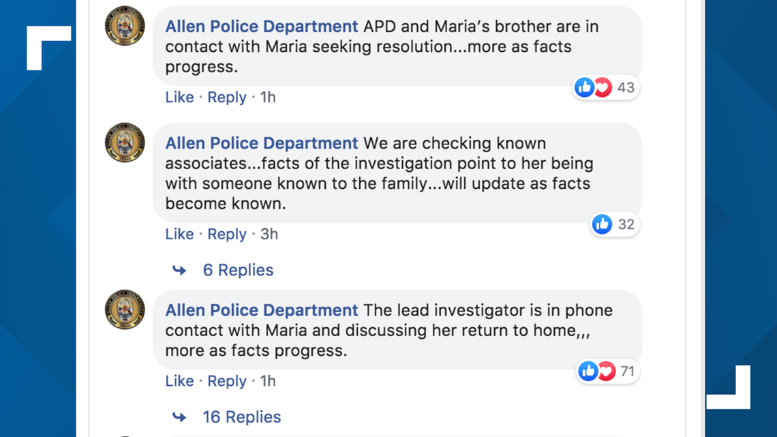Click the reply arrow icon next to 16 Replies
Image resolution: width=777 pixels, height=437 pixels.
click(179, 418)
